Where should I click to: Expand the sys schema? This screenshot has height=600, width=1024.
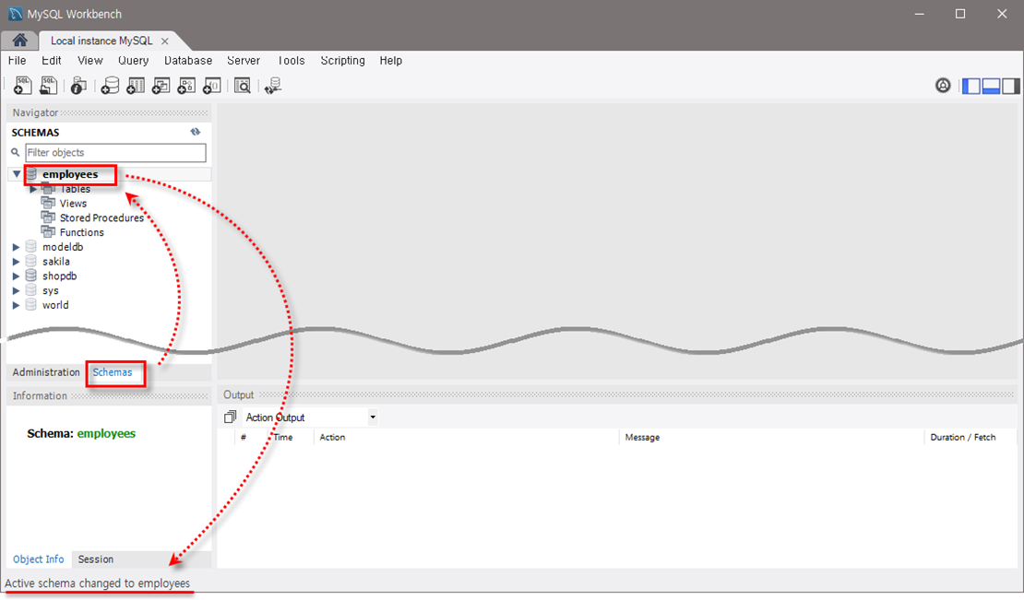(17, 290)
